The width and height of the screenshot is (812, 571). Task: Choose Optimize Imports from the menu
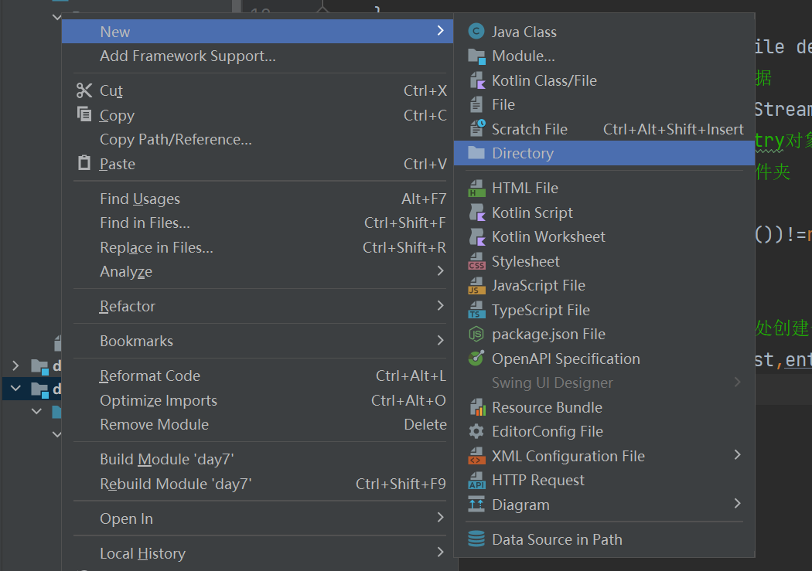[x=158, y=400]
